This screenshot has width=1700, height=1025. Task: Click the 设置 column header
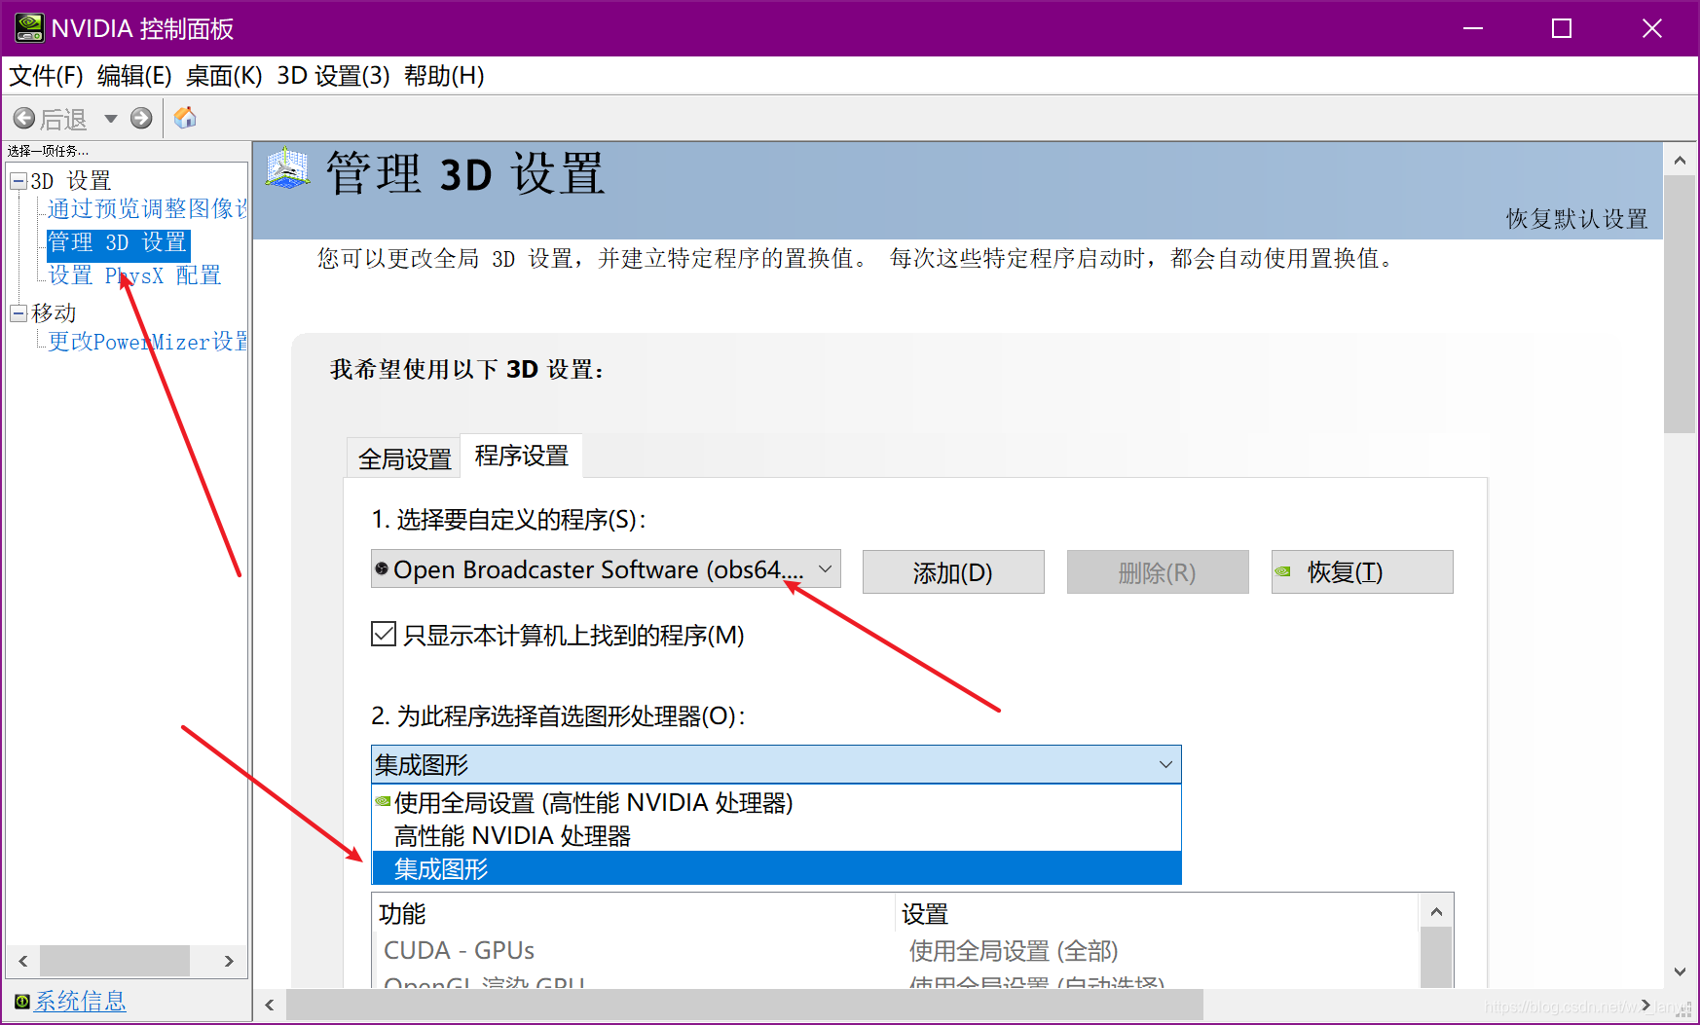click(x=1157, y=913)
